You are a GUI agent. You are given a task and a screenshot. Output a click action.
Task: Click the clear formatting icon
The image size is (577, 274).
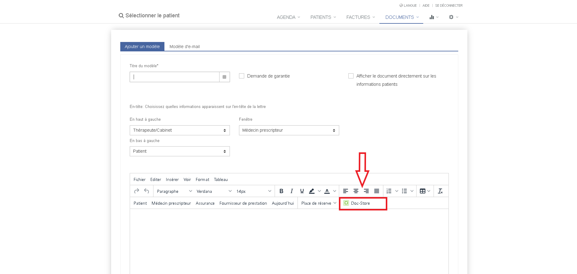tap(440, 191)
